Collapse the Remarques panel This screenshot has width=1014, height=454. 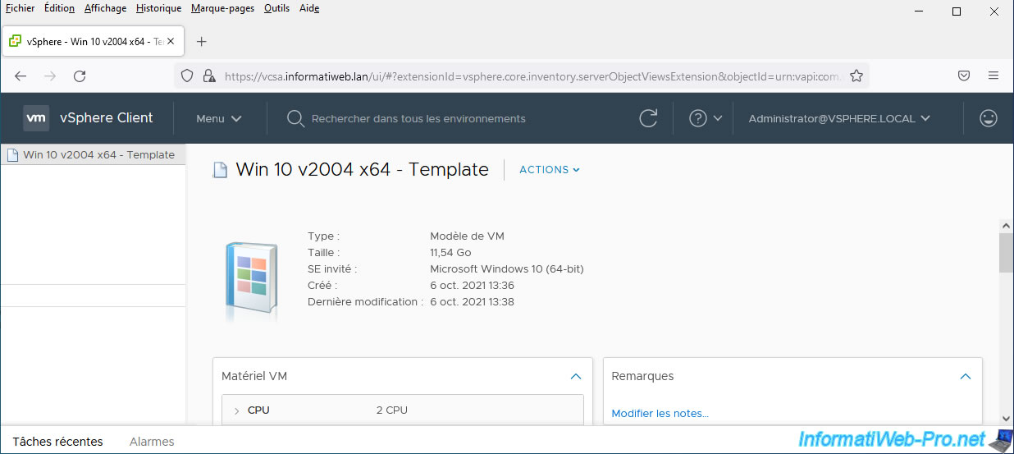(966, 376)
